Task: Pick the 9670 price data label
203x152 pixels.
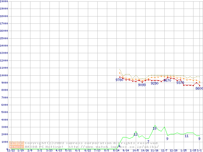Action: (167, 81)
